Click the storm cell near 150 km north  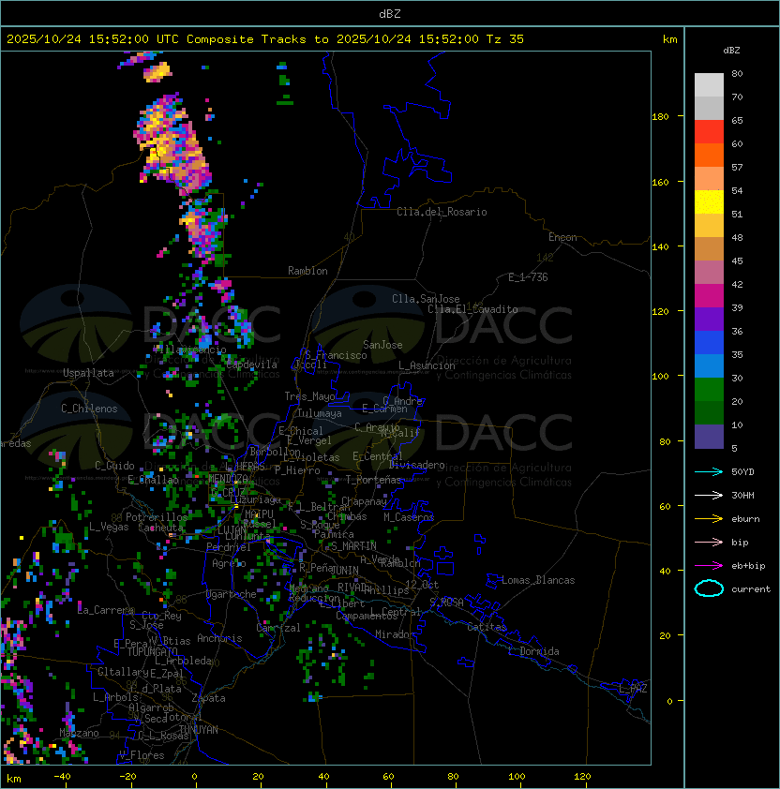coord(204,229)
